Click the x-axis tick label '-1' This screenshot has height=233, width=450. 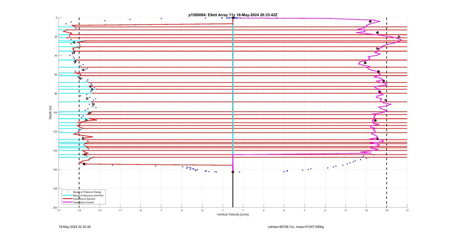pos(222,210)
